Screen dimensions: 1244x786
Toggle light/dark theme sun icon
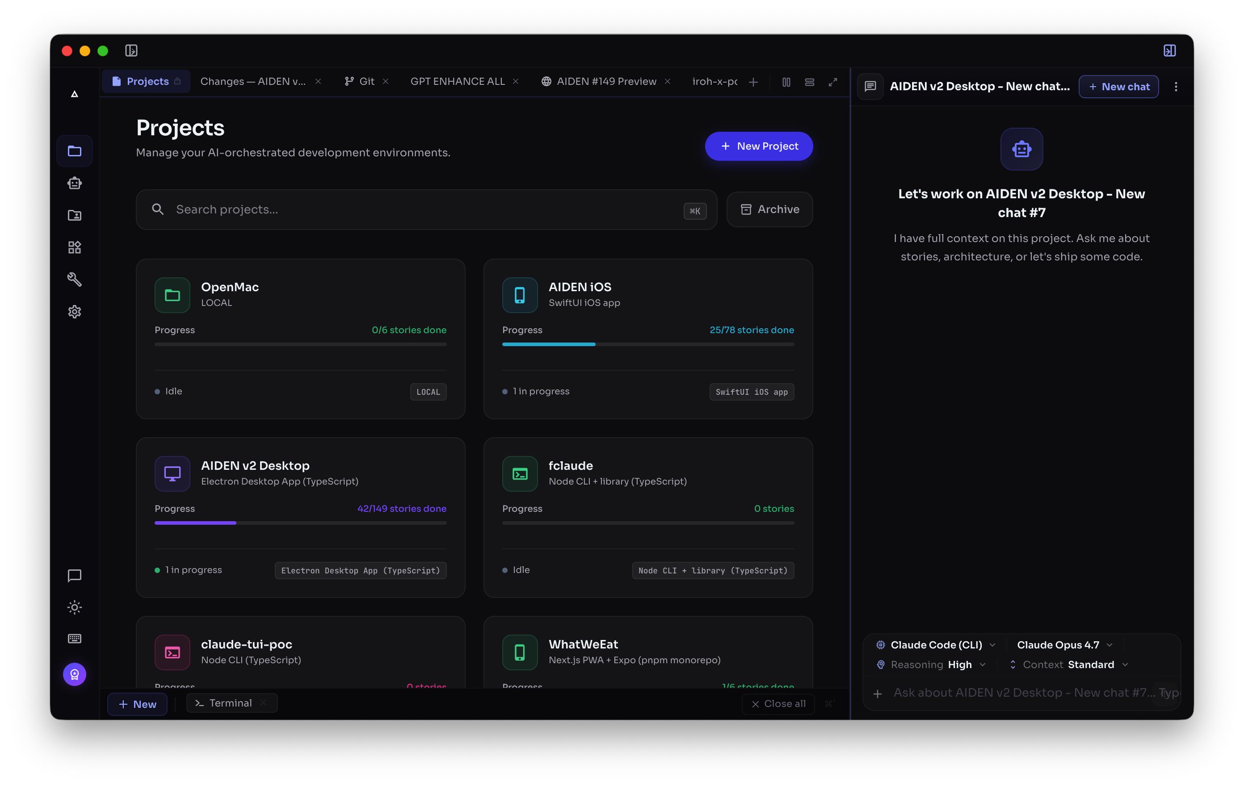coord(74,607)
